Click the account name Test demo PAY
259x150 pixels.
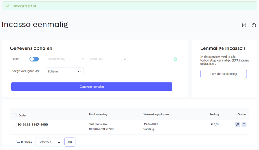point(98,124)
